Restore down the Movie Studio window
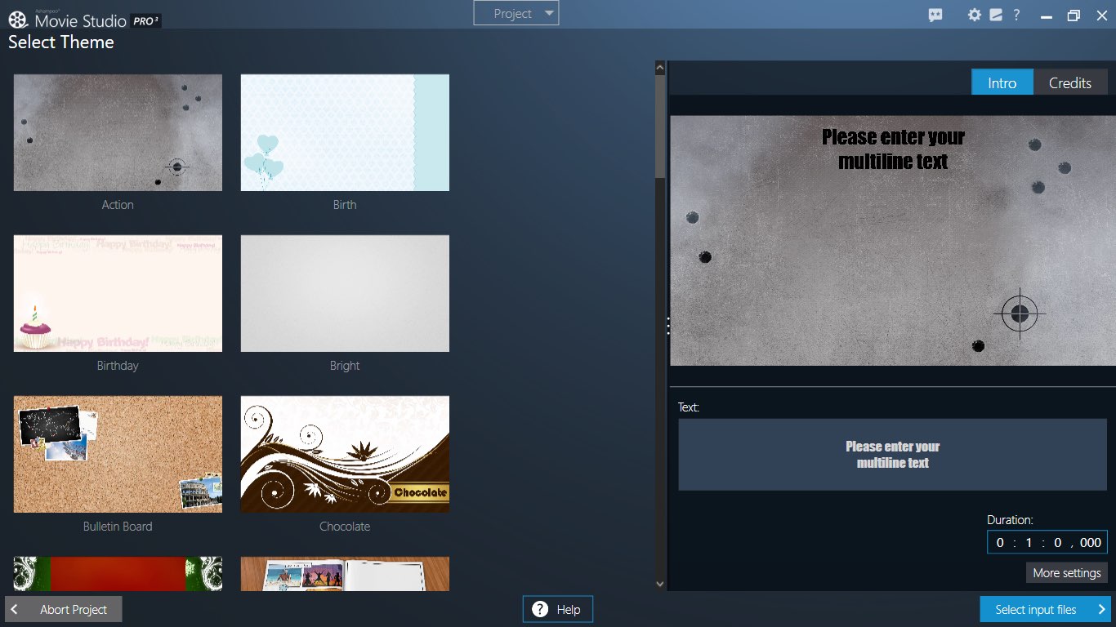Viewport: 1116px width, 627px height. [x=1074, y=16]
